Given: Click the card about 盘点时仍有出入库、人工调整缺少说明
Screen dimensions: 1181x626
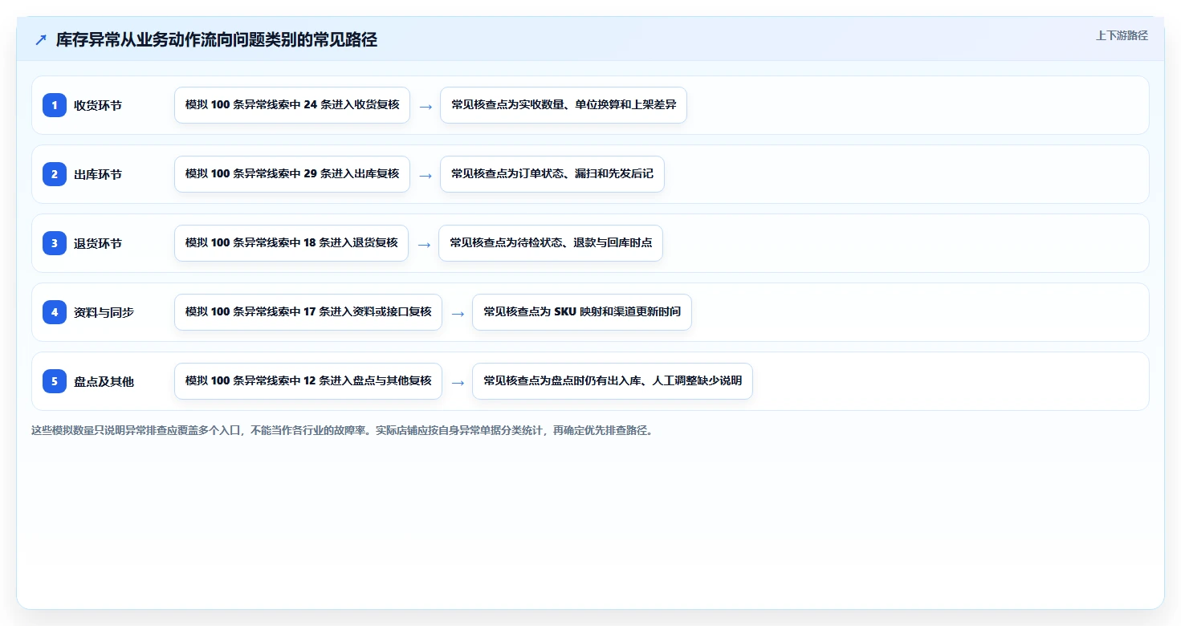Looking at the screenshot, I should coord(613,381).
